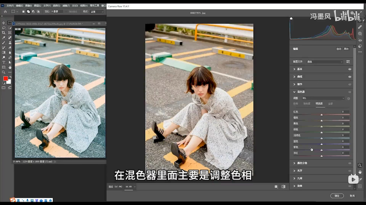366x205 pixels.
Task: Open the 配置文件 profile dropdown
Action: click(x=325, y=62)
